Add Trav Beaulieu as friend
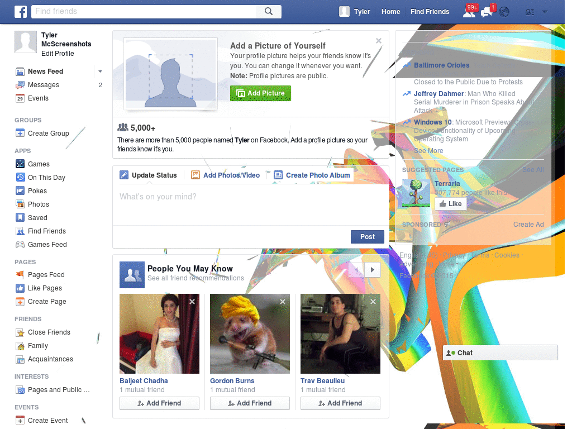Viewport: 572px width, 429px height. click(x=340, y=403)
